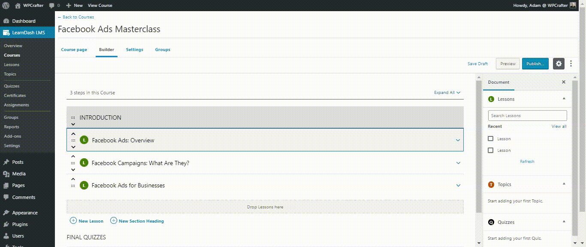The image size is (586, 247).
Task: Add a New Section Heading
Action: (137, 221)
